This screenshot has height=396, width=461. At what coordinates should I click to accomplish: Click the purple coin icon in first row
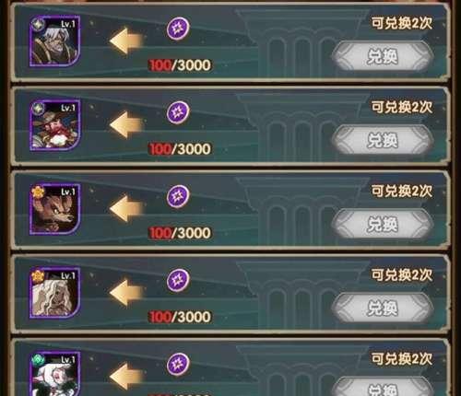click(x=178, y=29)
